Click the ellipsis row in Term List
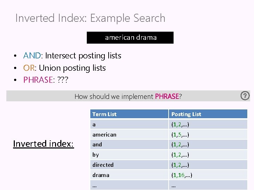Viewport: 254px width, 190px height. [x=95, y=185]
